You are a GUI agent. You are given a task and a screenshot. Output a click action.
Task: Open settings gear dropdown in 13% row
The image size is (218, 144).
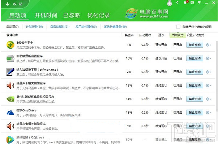208,86
